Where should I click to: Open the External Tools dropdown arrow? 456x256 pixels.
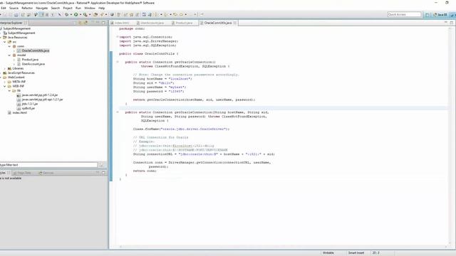[90, 14]
